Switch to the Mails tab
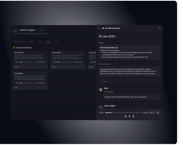Screen dimensions: 183x145 (x=40, y=42)
